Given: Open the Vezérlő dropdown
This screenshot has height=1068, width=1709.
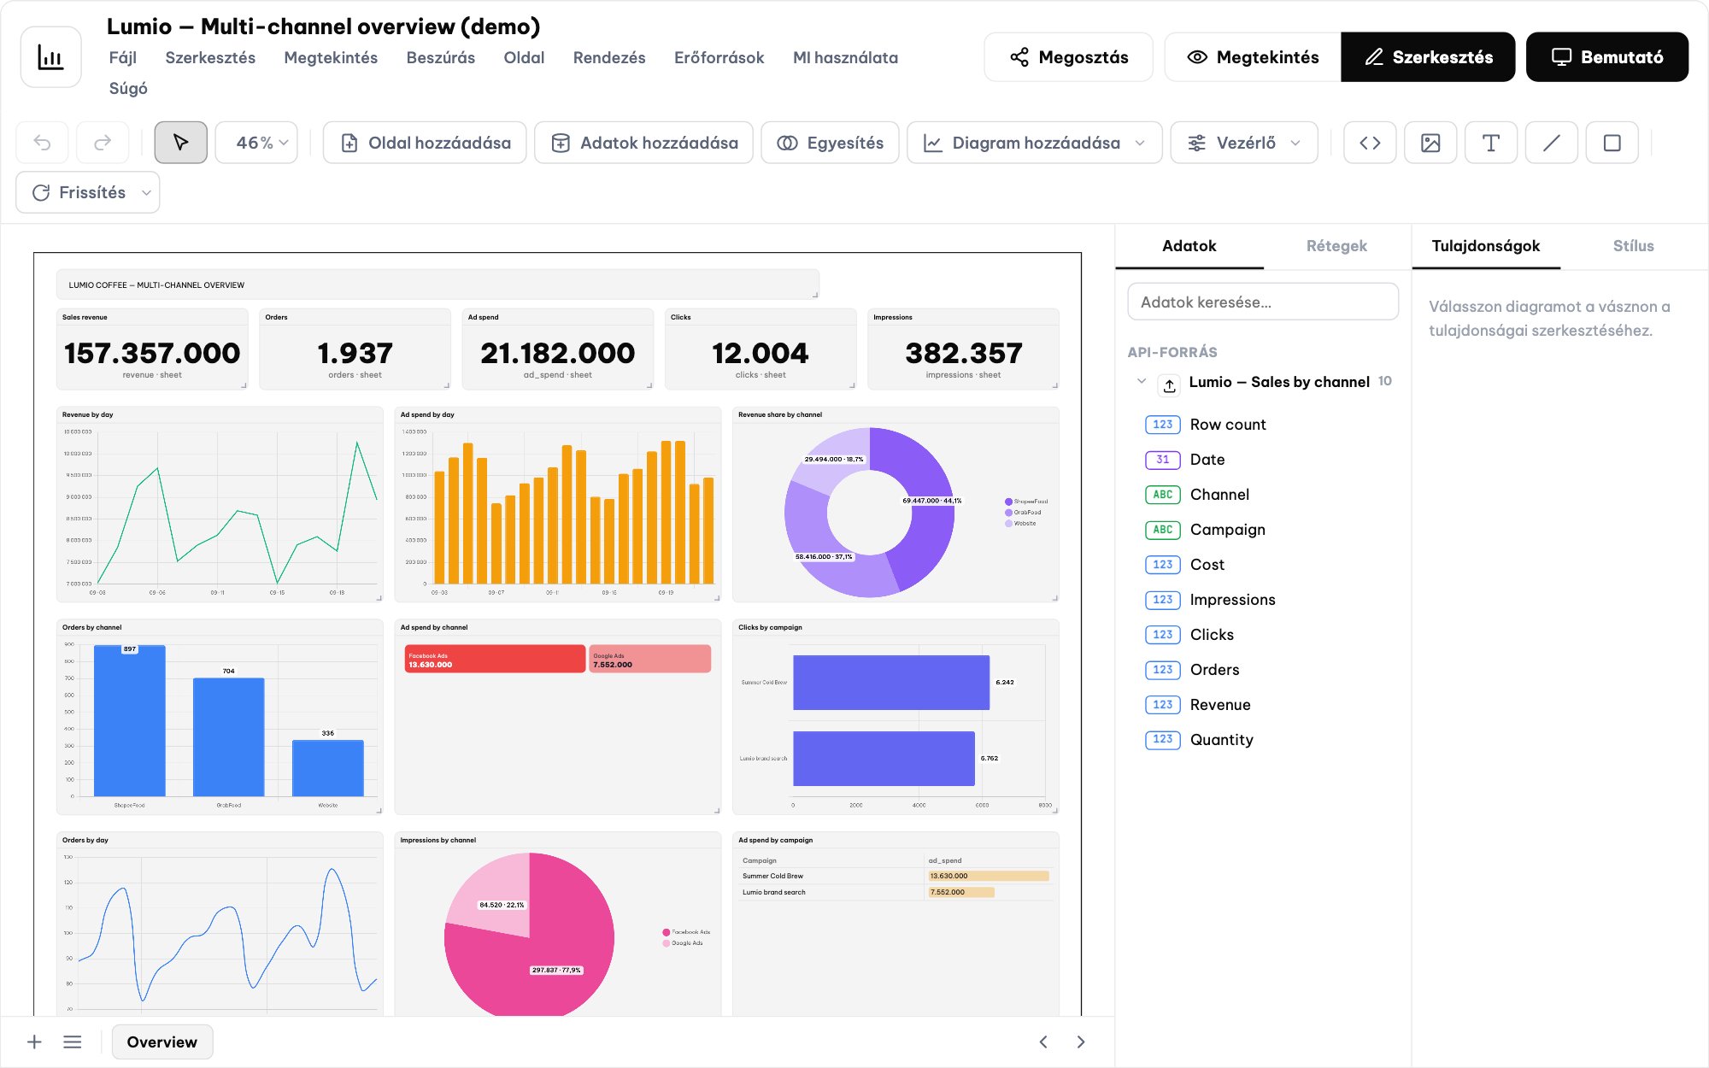Looking at the screenshot, I should click(1244, 143).
